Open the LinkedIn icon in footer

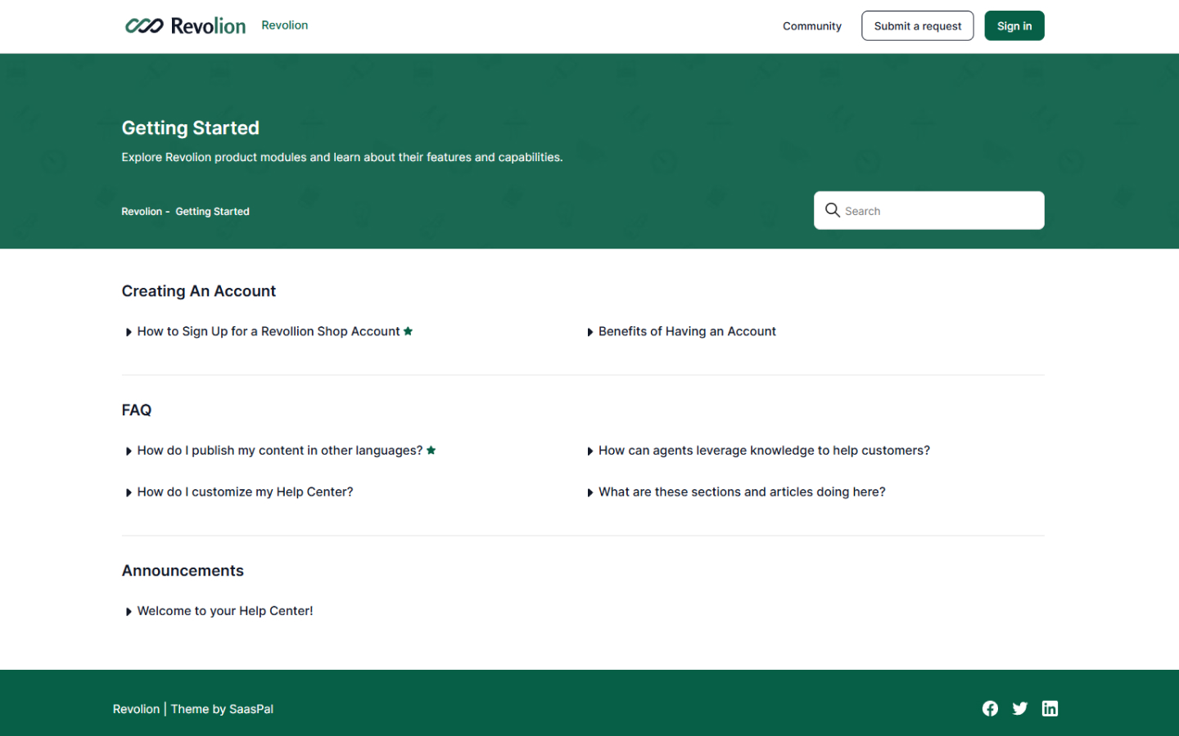click(x=1050, y=708)
